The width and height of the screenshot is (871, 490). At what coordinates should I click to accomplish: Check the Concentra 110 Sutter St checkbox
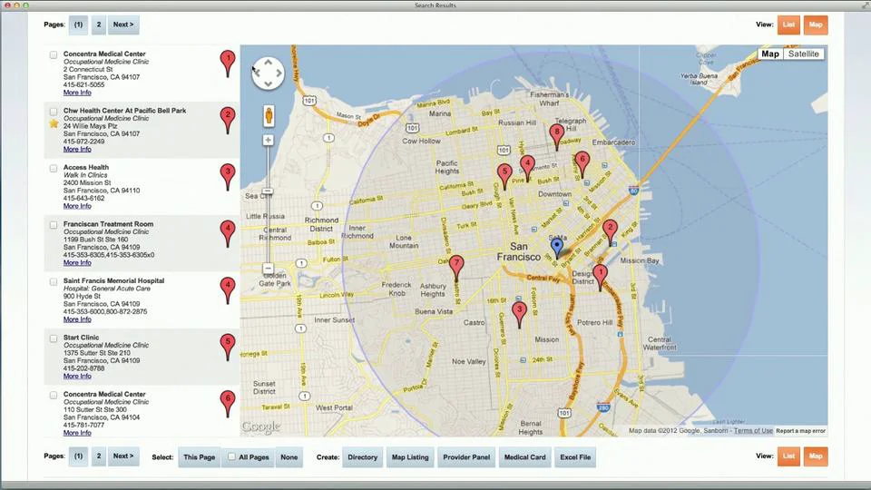click(x=54, y=395)
